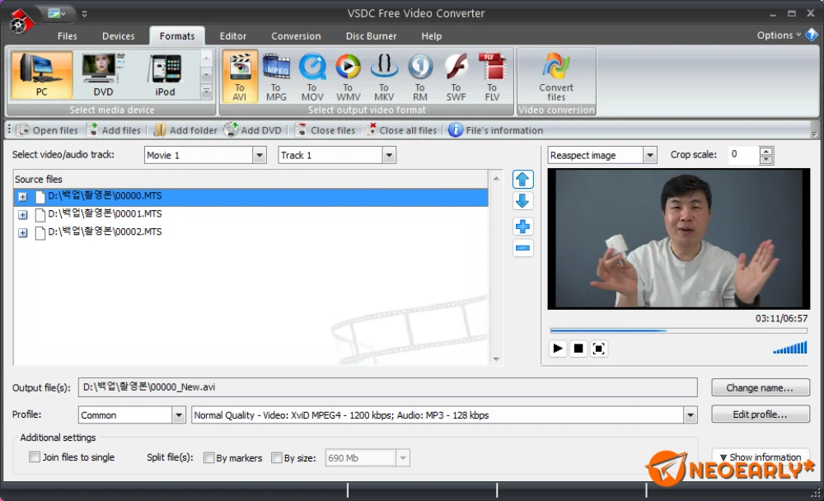The width and height of the screenshot is (824, 501).
Task: Choose the To RM output format
Action: pos(420,77)
